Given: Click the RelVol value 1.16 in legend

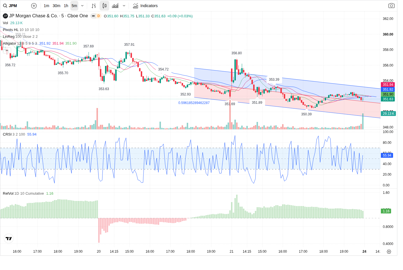Looking at the screenshot, I should 50,194.
